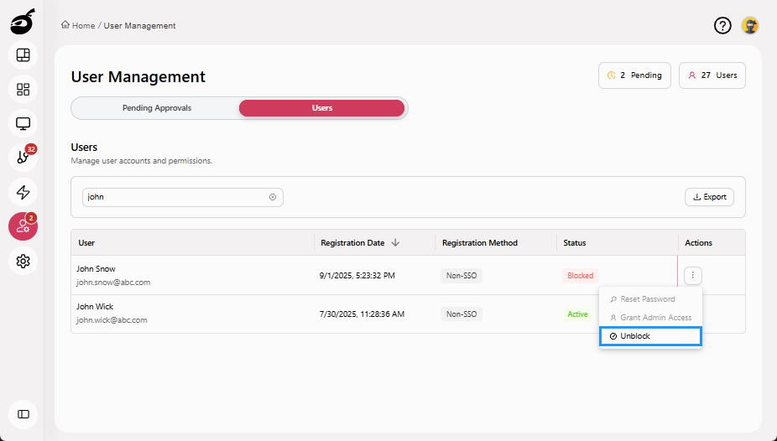Image resolution: width=777 pixels, height=441 pixels.
Task: Open the help question mark icon
Action: click(x=722, y=26)
